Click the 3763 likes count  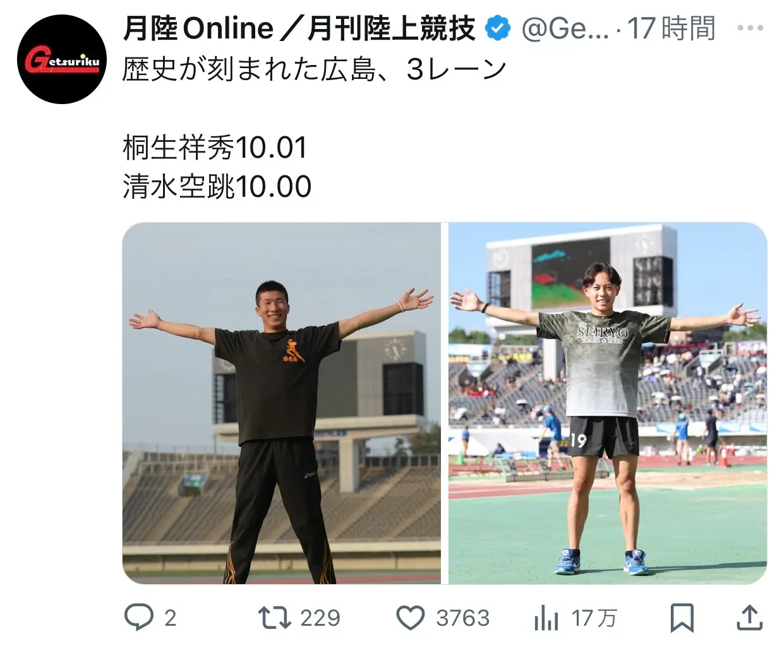tap(463, 618)
